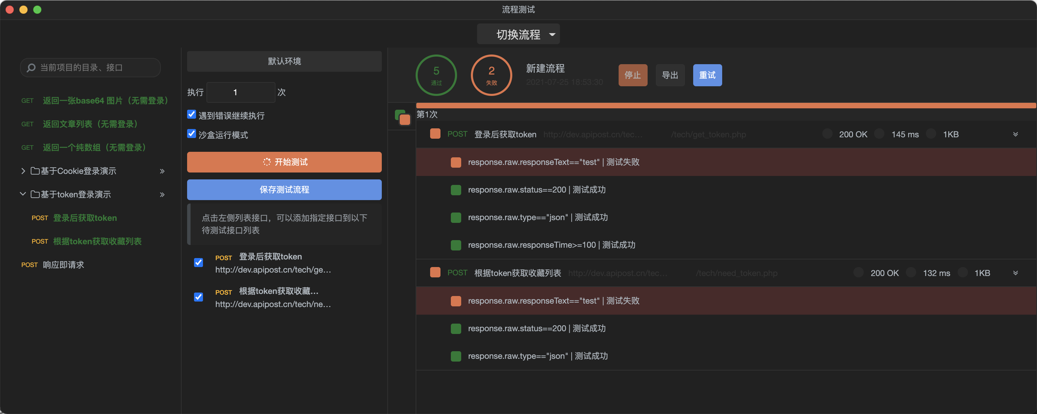Click orange status square of 根据token获取收藏列表 result
Screen dimensions: 1037x414
435,273
